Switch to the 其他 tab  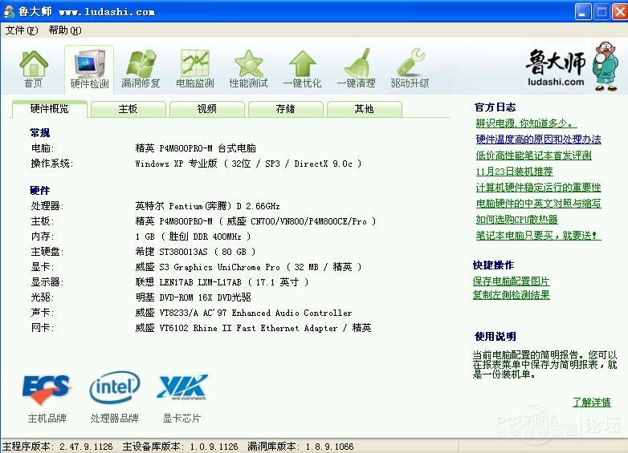tap(364, 109)
